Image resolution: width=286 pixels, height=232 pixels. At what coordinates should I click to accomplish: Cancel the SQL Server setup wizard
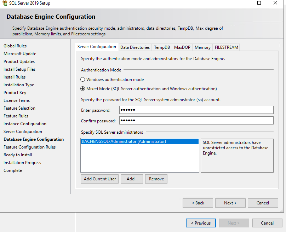pyautogui.click(x=263, y=203)
